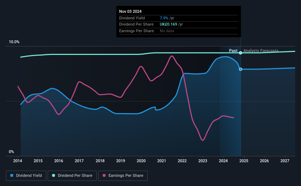Toggle the Dividend Per Share legend button
Screen dimensions: 301x186
click(x=72, y=176)
